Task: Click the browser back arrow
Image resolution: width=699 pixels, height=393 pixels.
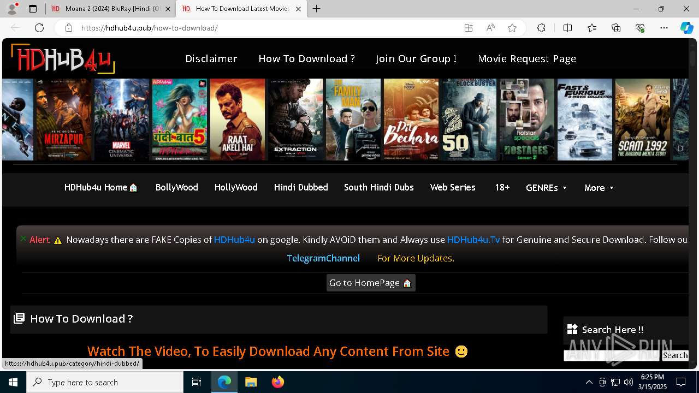Action: [x=15, y=28]
